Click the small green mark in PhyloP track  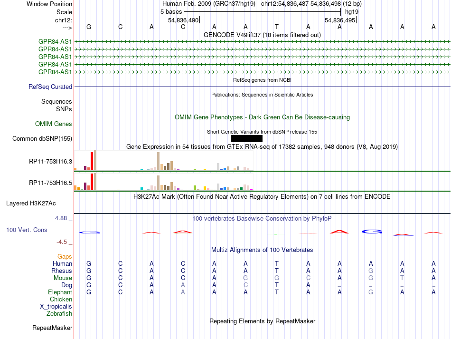276,234
